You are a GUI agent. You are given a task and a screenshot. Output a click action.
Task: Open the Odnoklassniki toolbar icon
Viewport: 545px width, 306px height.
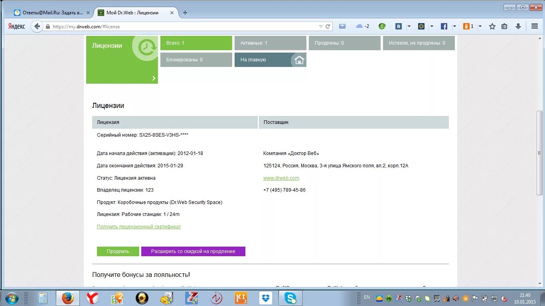point(466,26)
